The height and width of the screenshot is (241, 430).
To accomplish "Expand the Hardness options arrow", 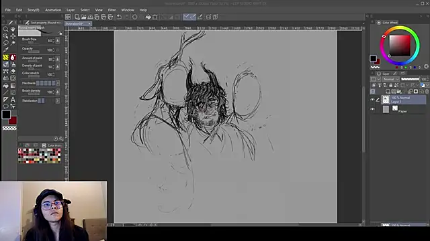I will (58, 83).
